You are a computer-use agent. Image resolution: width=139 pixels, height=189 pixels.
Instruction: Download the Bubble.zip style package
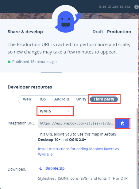point(55,168)
